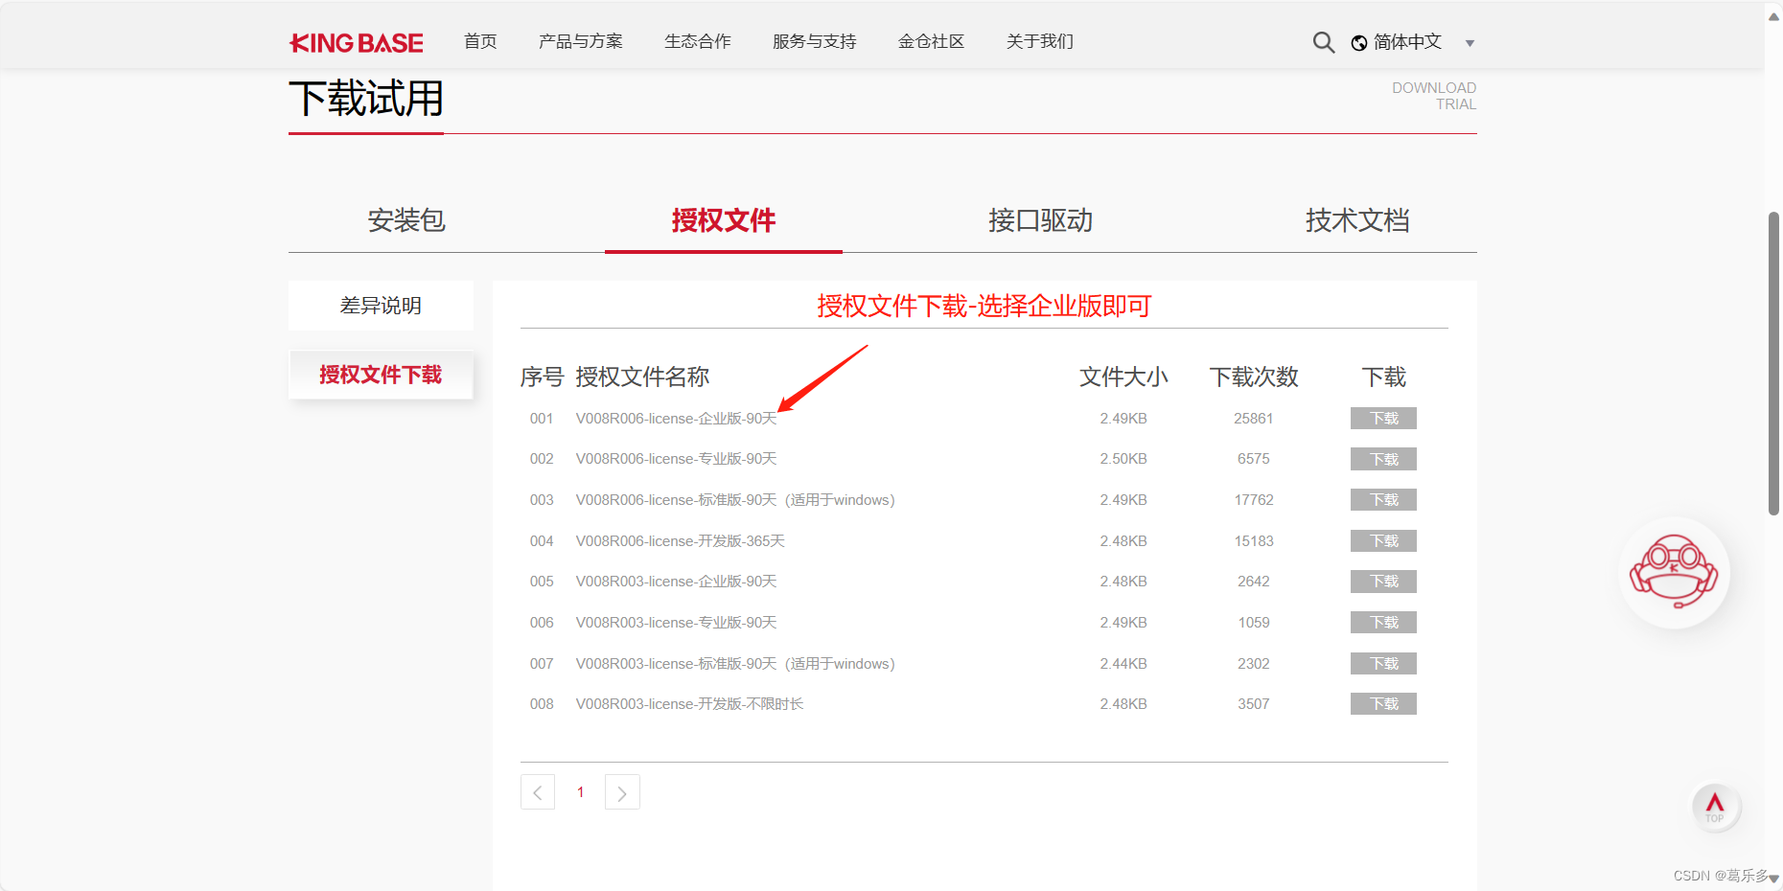This screenshot has height=891, width=1783.
Task: Switch to the 授权文件 tab
Action: click(x=724, y=220)
